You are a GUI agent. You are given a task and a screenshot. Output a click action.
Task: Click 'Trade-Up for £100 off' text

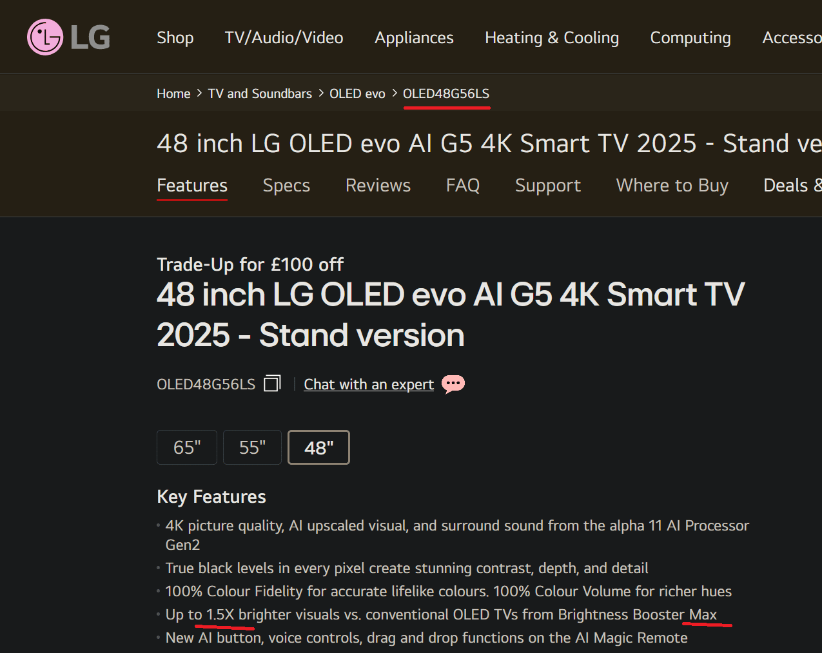(x=250, y=264)
